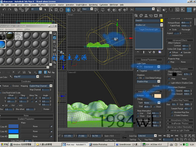
Task: Open the Hierarchy command panel tab
Action: pos(146,16)
